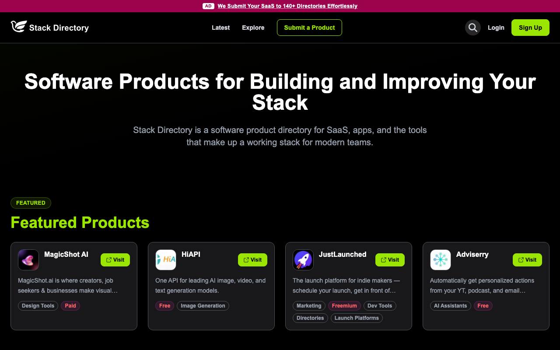This screenshot has width=560, height=350.
Task: Visit the Adviserry product
Action: pyautogui.click(x=527, y=260)
